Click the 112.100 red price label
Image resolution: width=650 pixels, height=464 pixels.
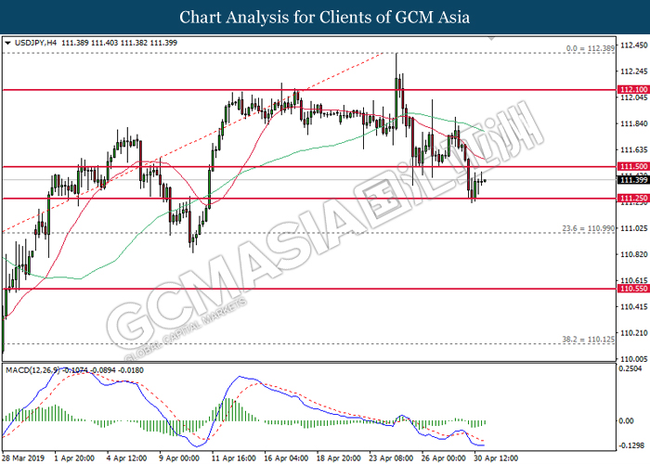633,89
